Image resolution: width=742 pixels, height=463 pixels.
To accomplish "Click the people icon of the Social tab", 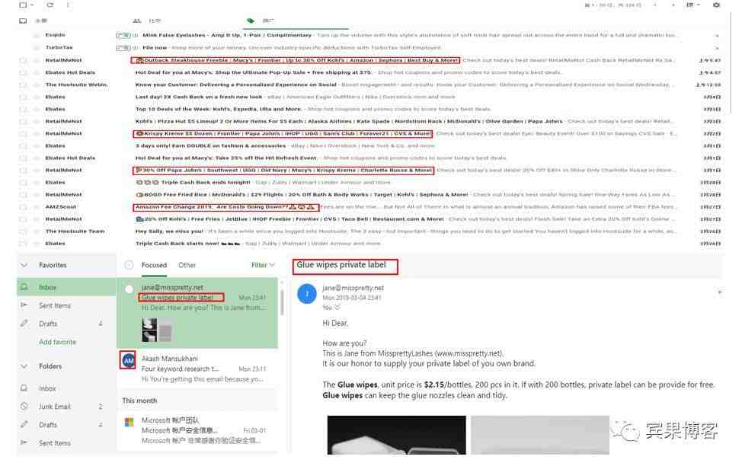I will coord(137,21).
